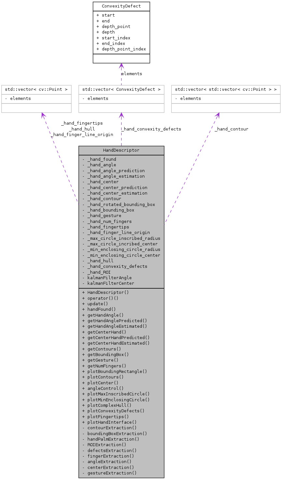
Task: Click the '+ update()' method
Action: click(x=95, y=304)
